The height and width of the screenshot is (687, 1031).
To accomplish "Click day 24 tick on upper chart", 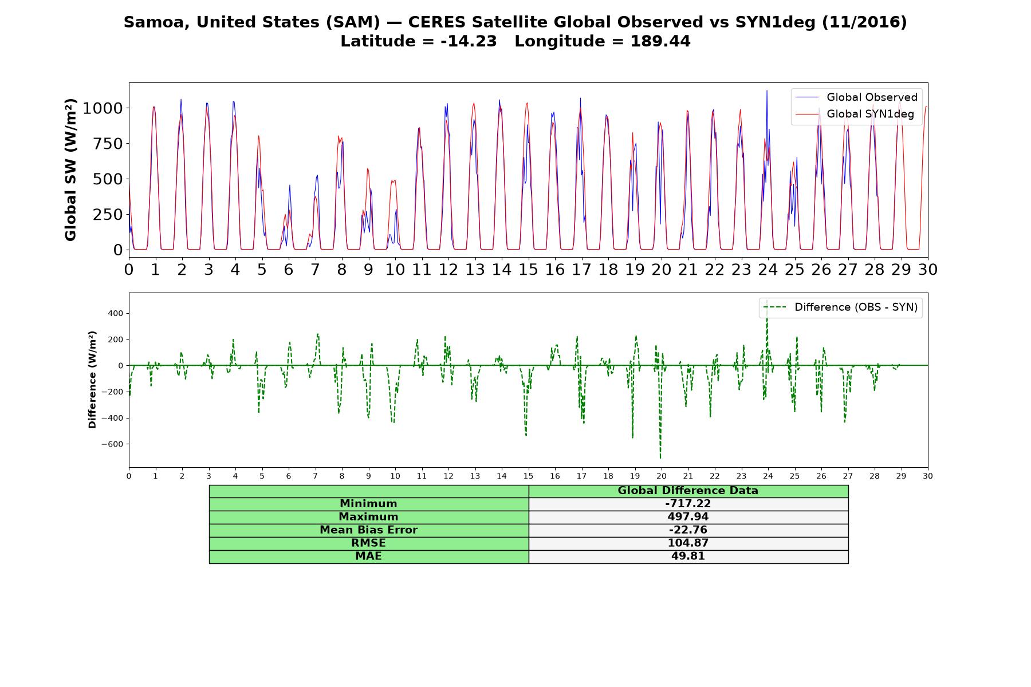I will pos(768,270).
